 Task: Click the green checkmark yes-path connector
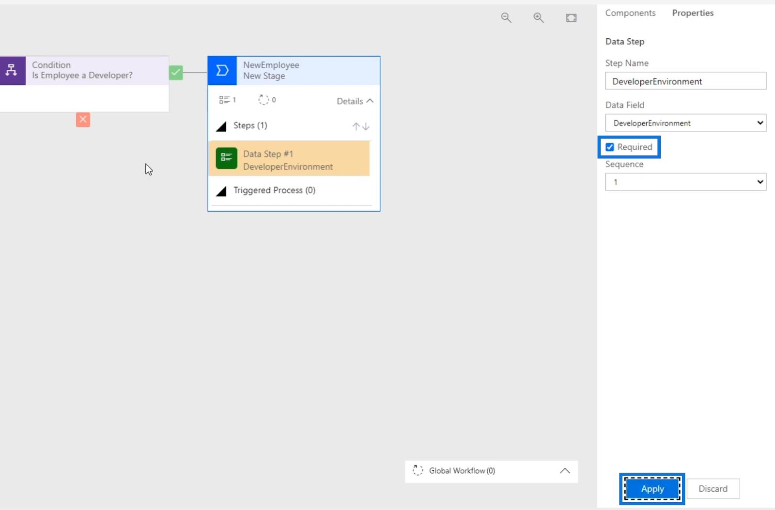tap(176, 73)
